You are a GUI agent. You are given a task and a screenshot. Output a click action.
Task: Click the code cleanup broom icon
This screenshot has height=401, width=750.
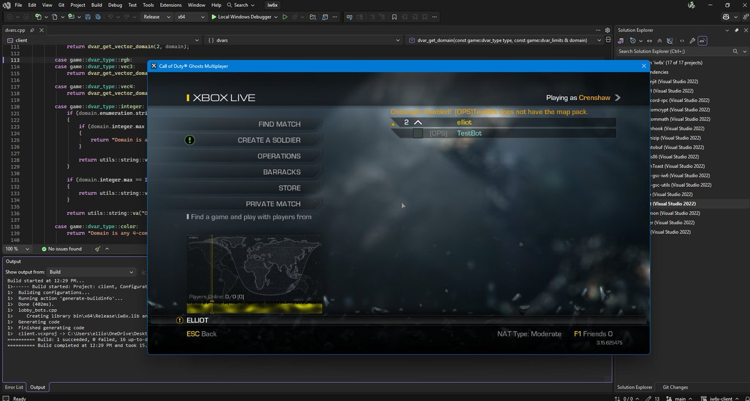click(97, 249)
